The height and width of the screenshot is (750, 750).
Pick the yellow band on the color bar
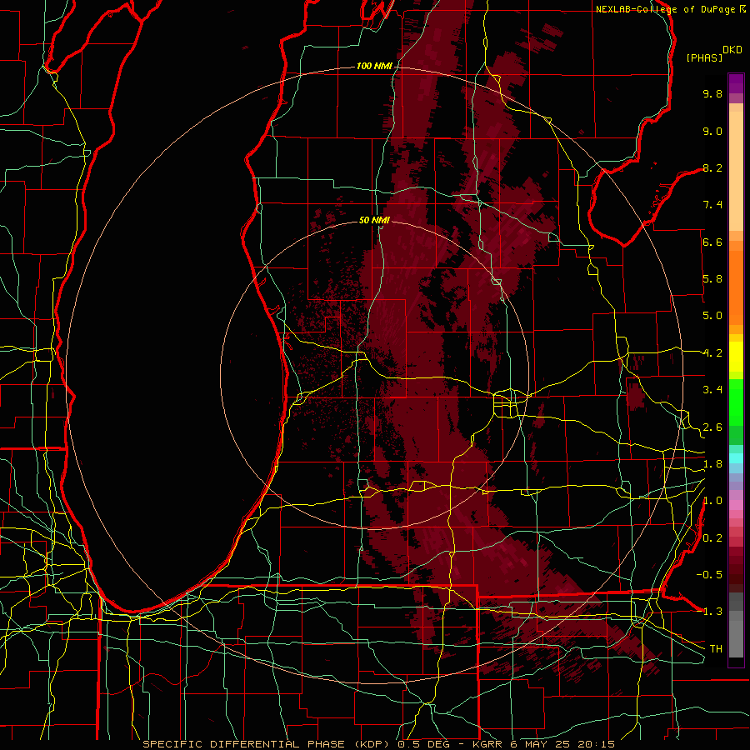point(736,357)
